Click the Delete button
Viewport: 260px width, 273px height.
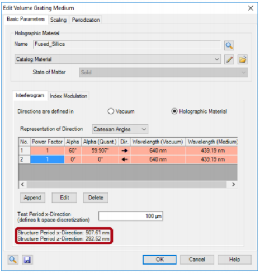[96, 197]
